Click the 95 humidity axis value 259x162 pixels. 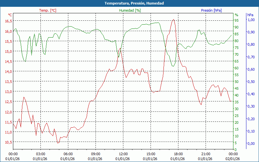click(x=237, y=20)
